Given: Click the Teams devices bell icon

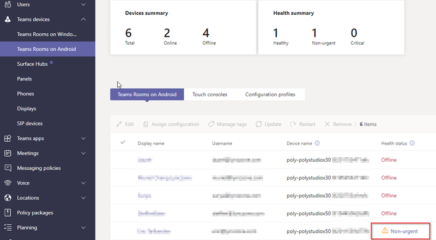Looking at the screenshot, I should click(x=8, y=20).
